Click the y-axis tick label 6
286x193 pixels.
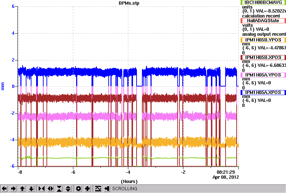[13, 6]
